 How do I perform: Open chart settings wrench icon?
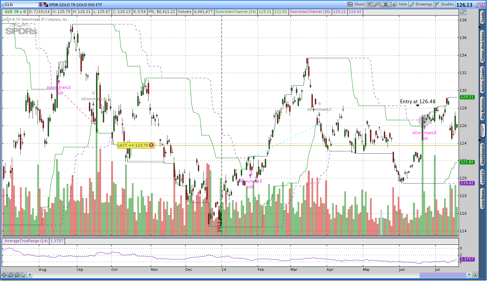pyautogui.click(x=375, y=4)
